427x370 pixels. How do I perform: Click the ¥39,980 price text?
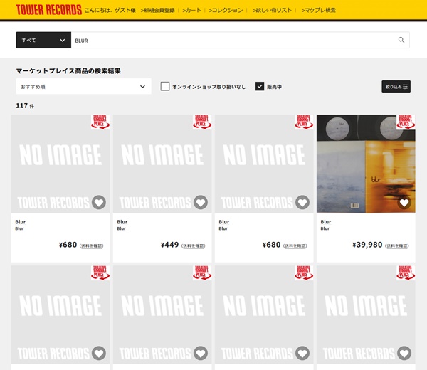[x=367, y=245]
